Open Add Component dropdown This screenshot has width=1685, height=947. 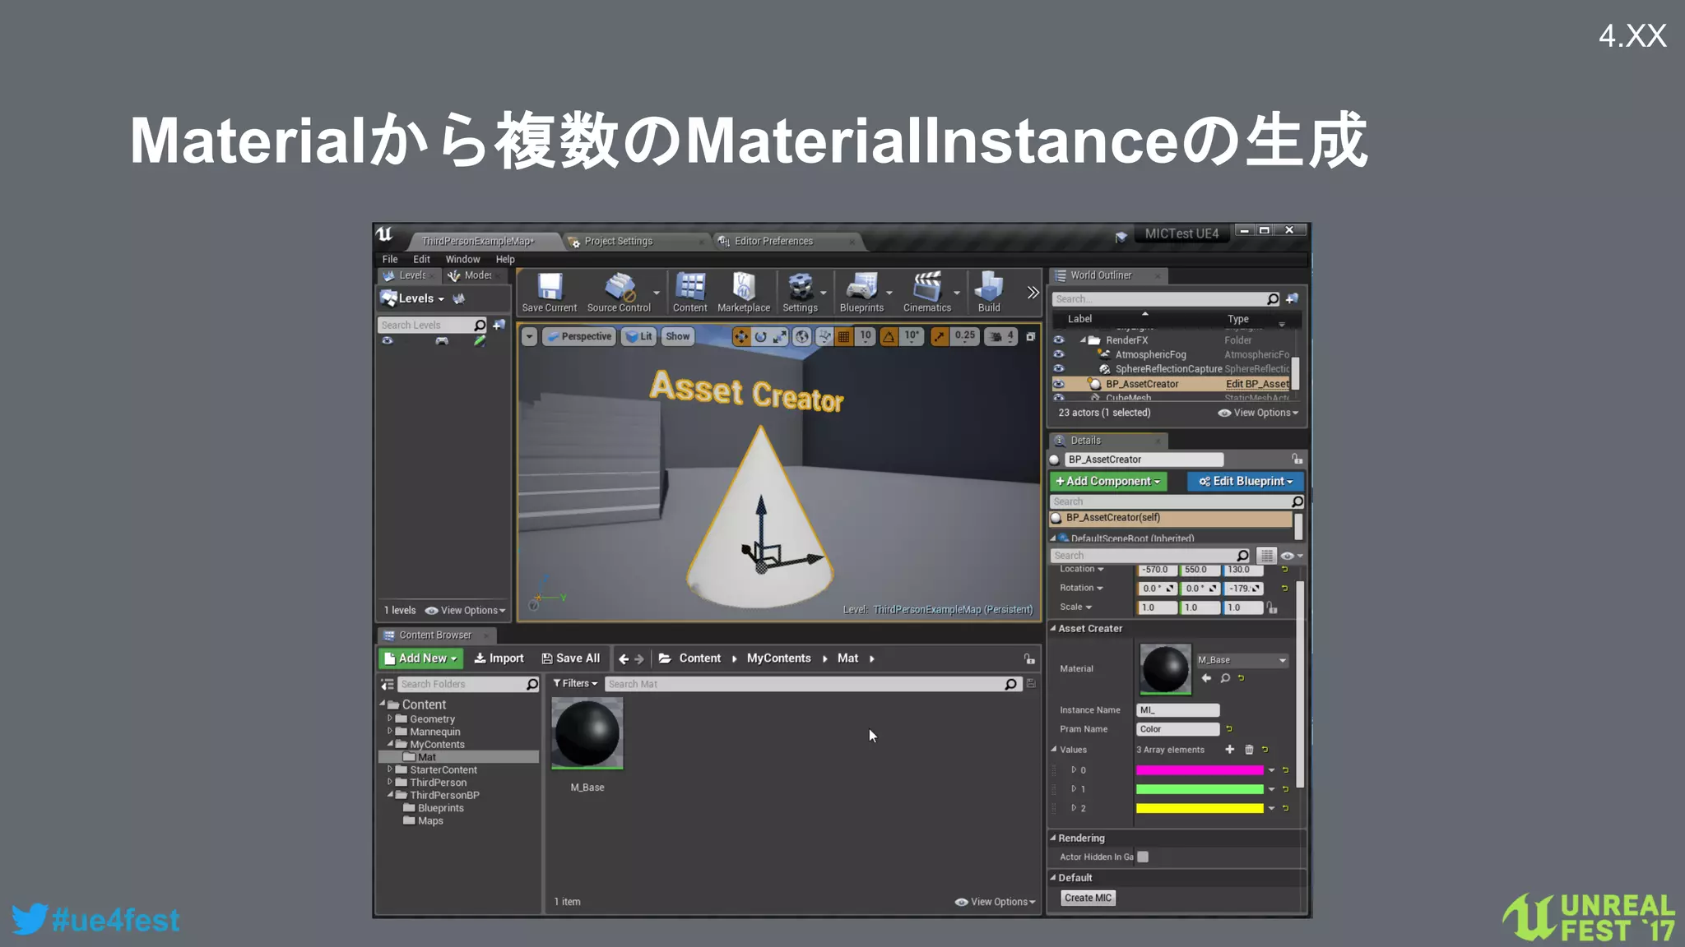(x=1108, y=481)
